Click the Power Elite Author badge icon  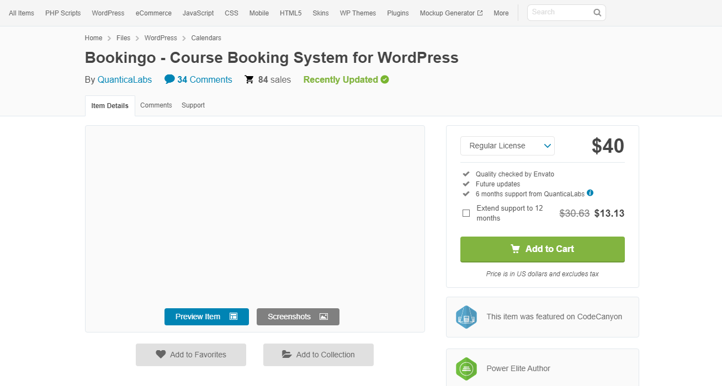(466, 369)
